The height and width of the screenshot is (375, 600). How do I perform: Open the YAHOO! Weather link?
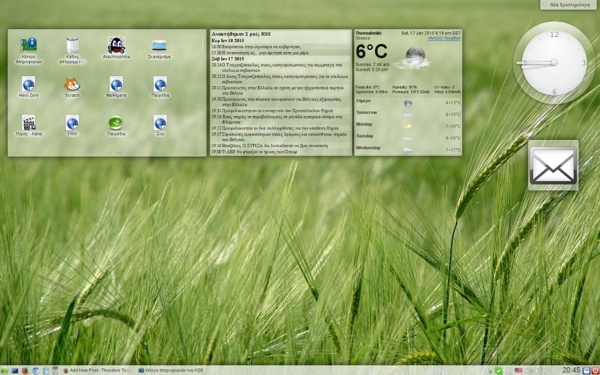tap(444, 38)
